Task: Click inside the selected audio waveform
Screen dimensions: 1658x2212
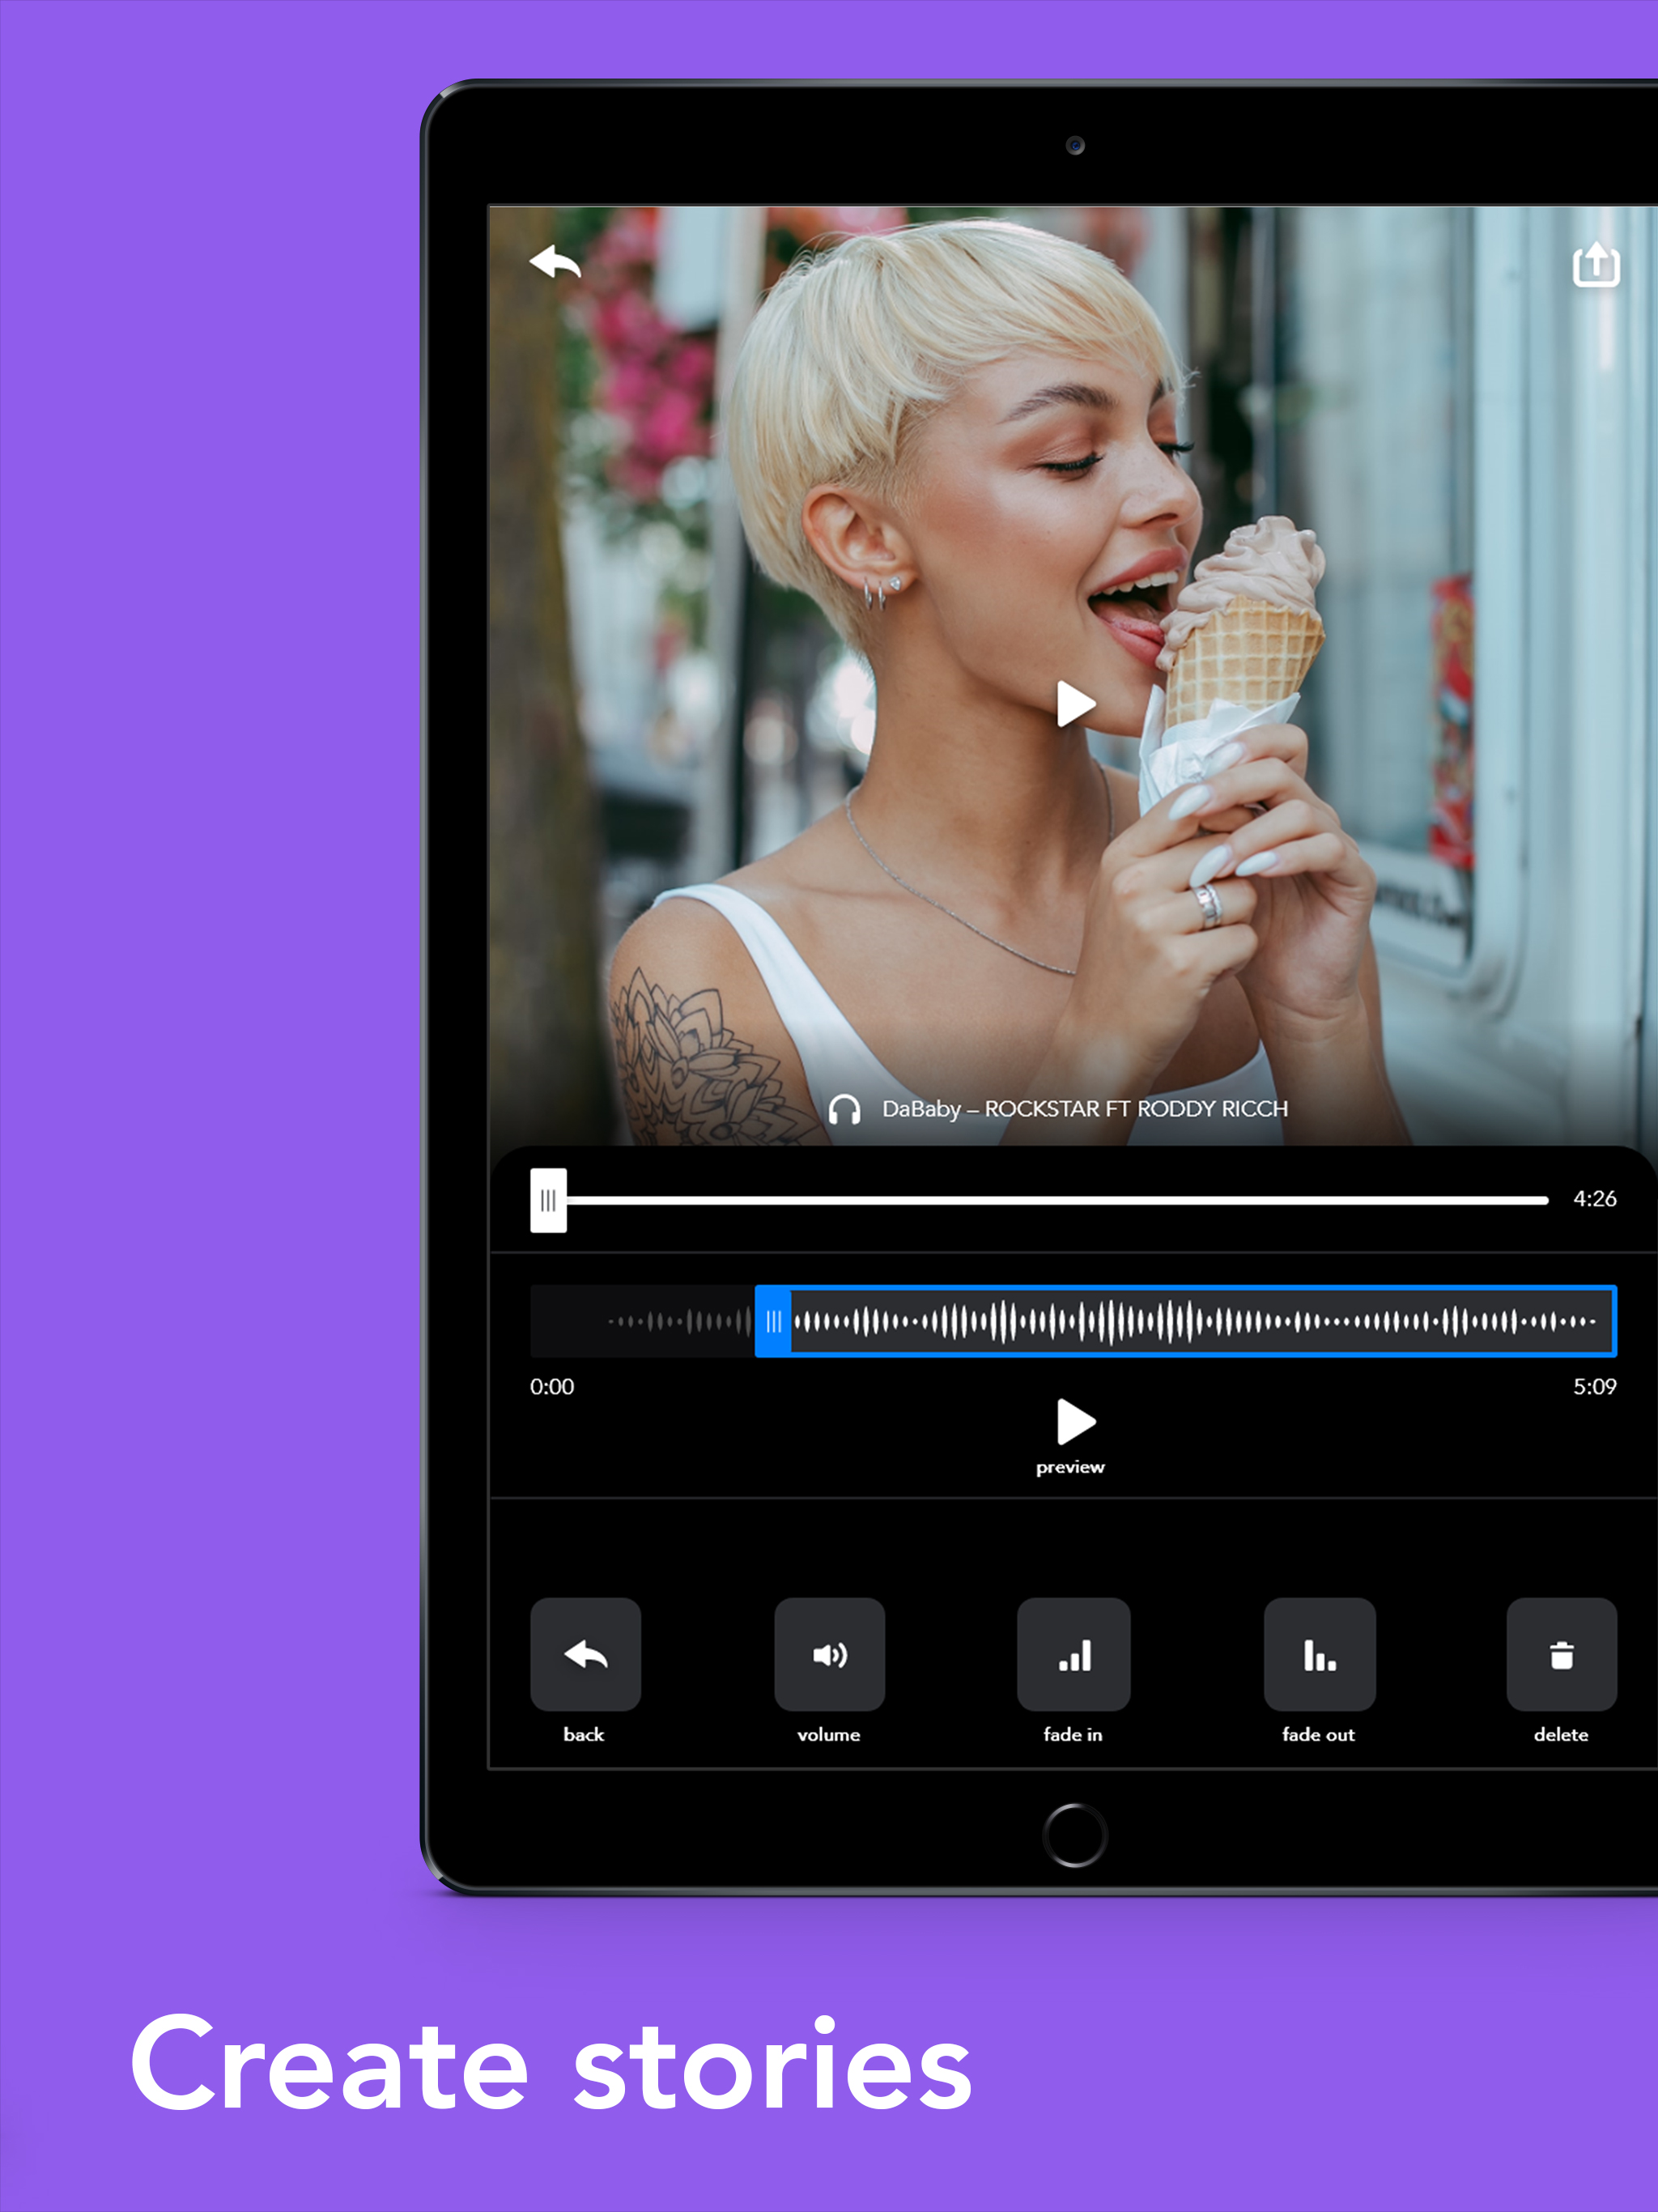Action: click(x=1200, y=1321)
